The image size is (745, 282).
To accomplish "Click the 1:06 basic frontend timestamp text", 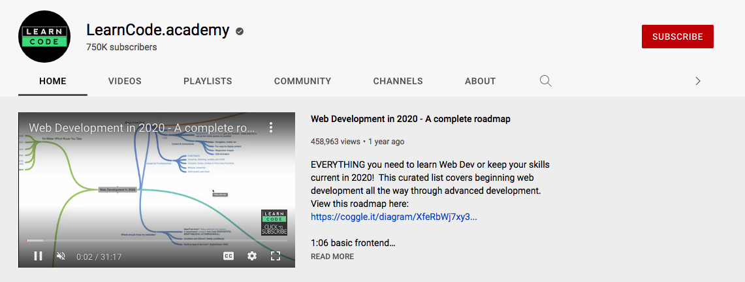I will click(x=353, y=243).
